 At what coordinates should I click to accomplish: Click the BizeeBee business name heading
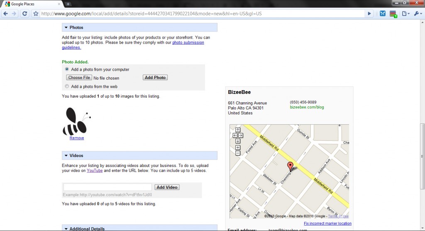pyautogui.click(x=239, y=92)
